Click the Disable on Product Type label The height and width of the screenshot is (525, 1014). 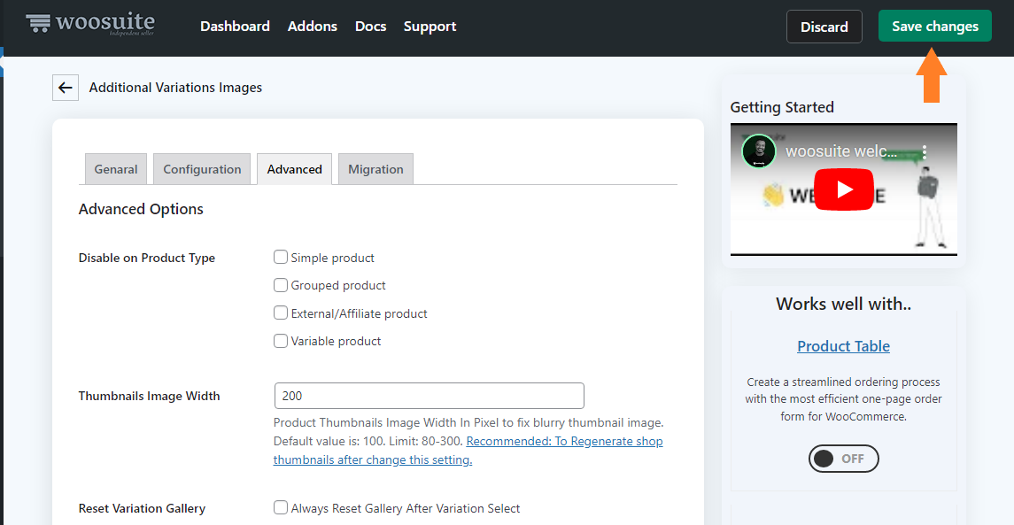pyautogui.click(x=147, y=258)
